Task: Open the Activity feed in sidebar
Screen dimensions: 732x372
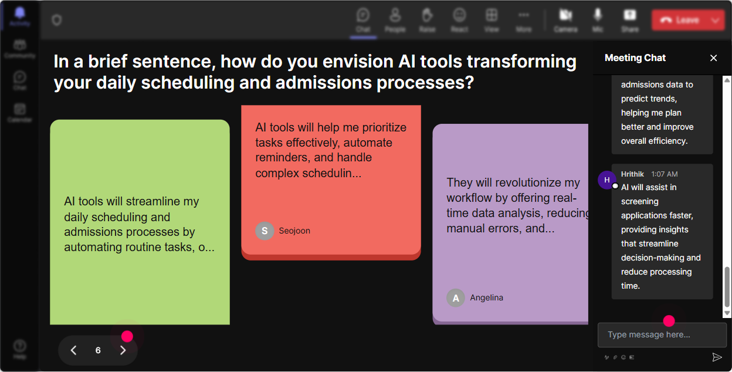Action: (x=20, y=16)
